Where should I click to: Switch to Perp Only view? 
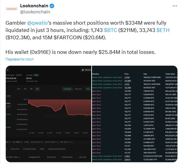click(78, 89)
